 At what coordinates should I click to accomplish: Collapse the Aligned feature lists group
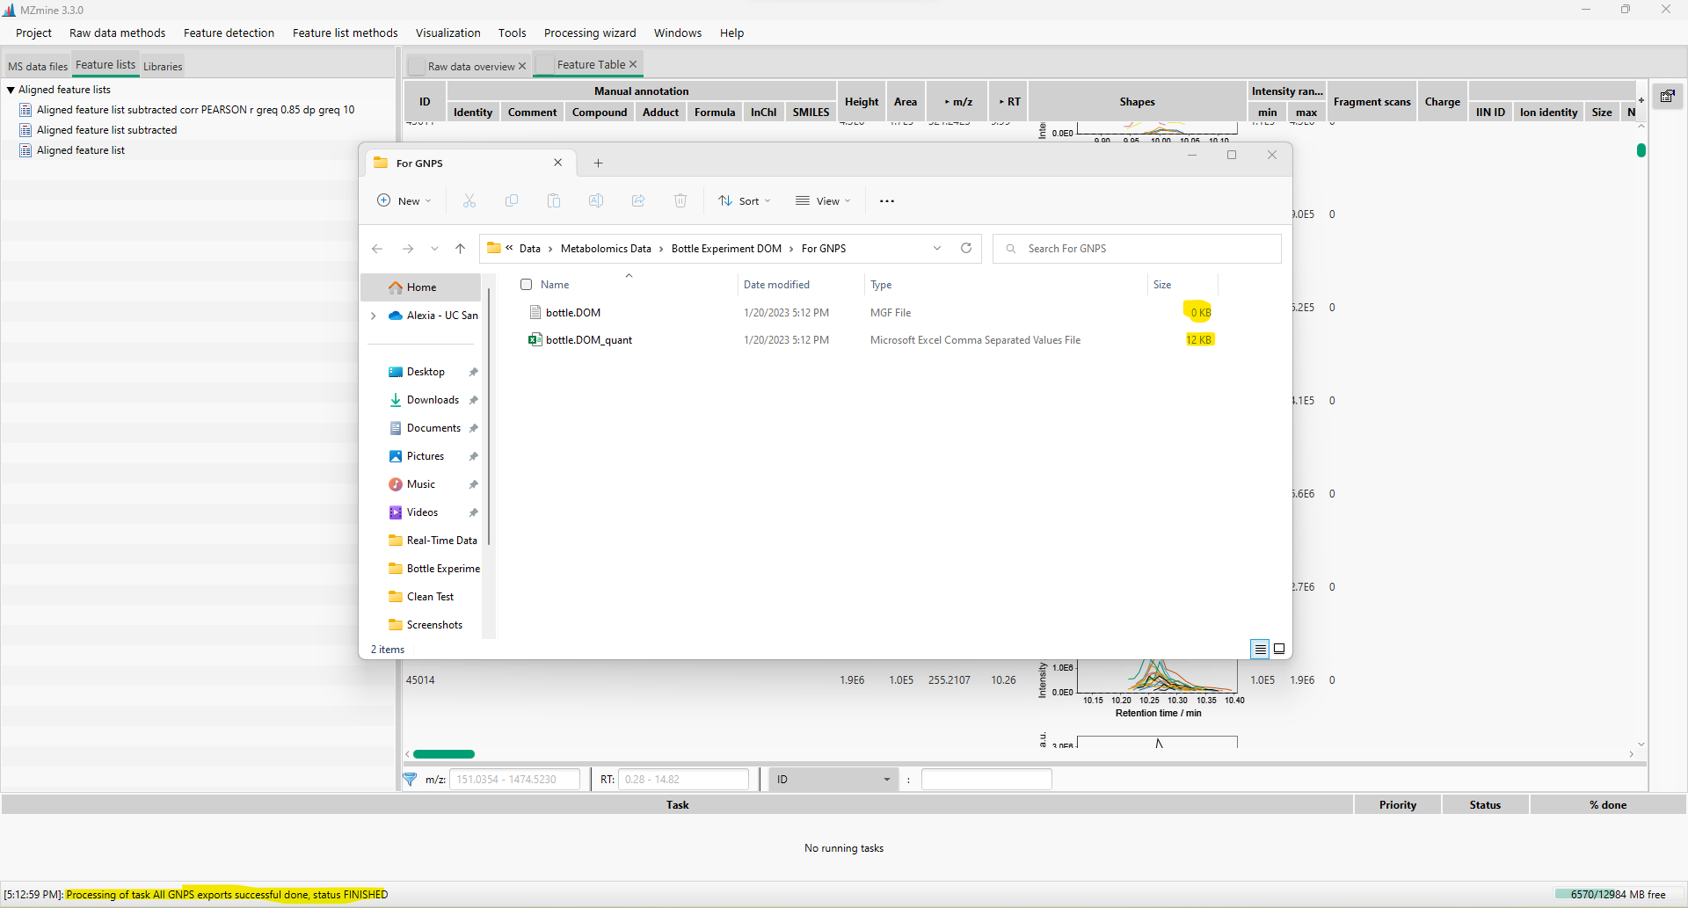(x=11, y=89)
